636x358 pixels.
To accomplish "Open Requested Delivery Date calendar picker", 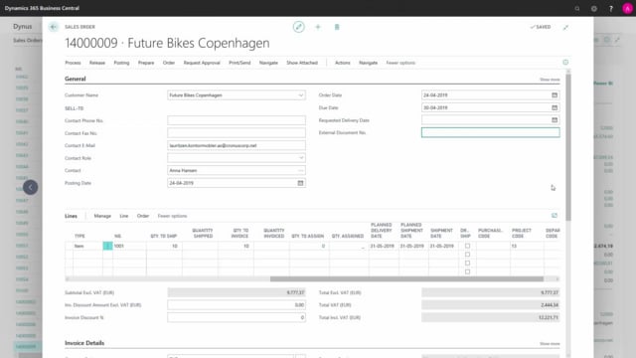I will pyautogui.click(x=555, y=120).
